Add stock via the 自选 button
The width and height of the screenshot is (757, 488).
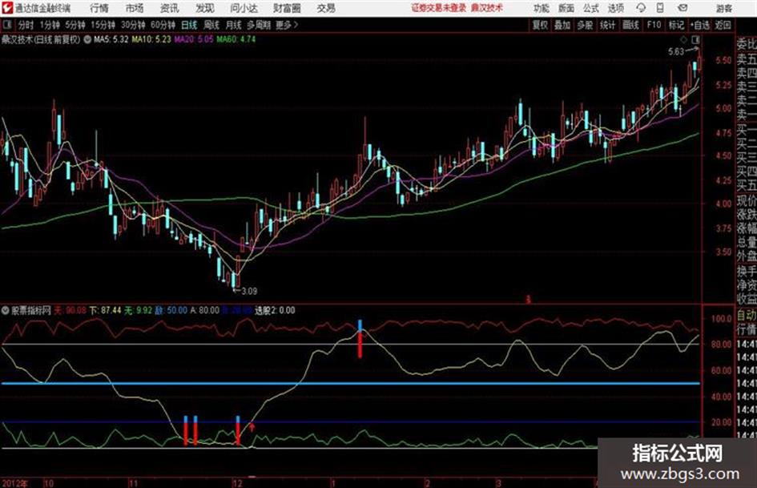[700, 25]
